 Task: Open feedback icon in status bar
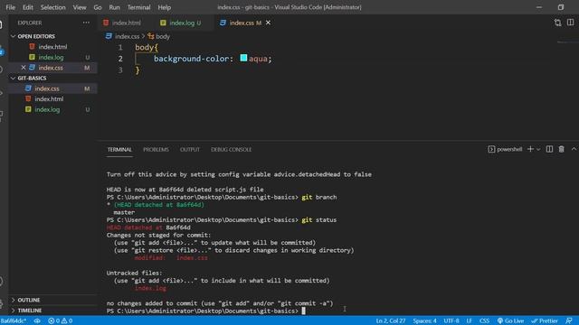(569, 320)
